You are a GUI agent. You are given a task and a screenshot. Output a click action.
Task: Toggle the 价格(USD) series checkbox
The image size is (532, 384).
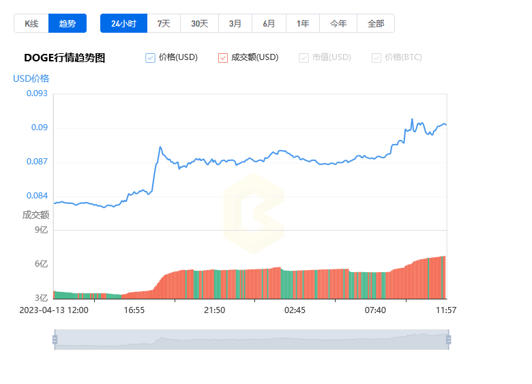[x=151, y=58]
